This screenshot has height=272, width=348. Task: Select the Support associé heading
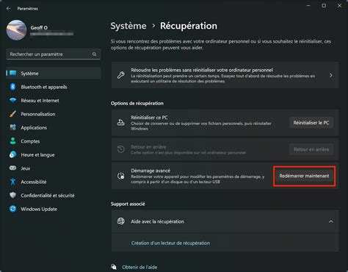point(128,204)
